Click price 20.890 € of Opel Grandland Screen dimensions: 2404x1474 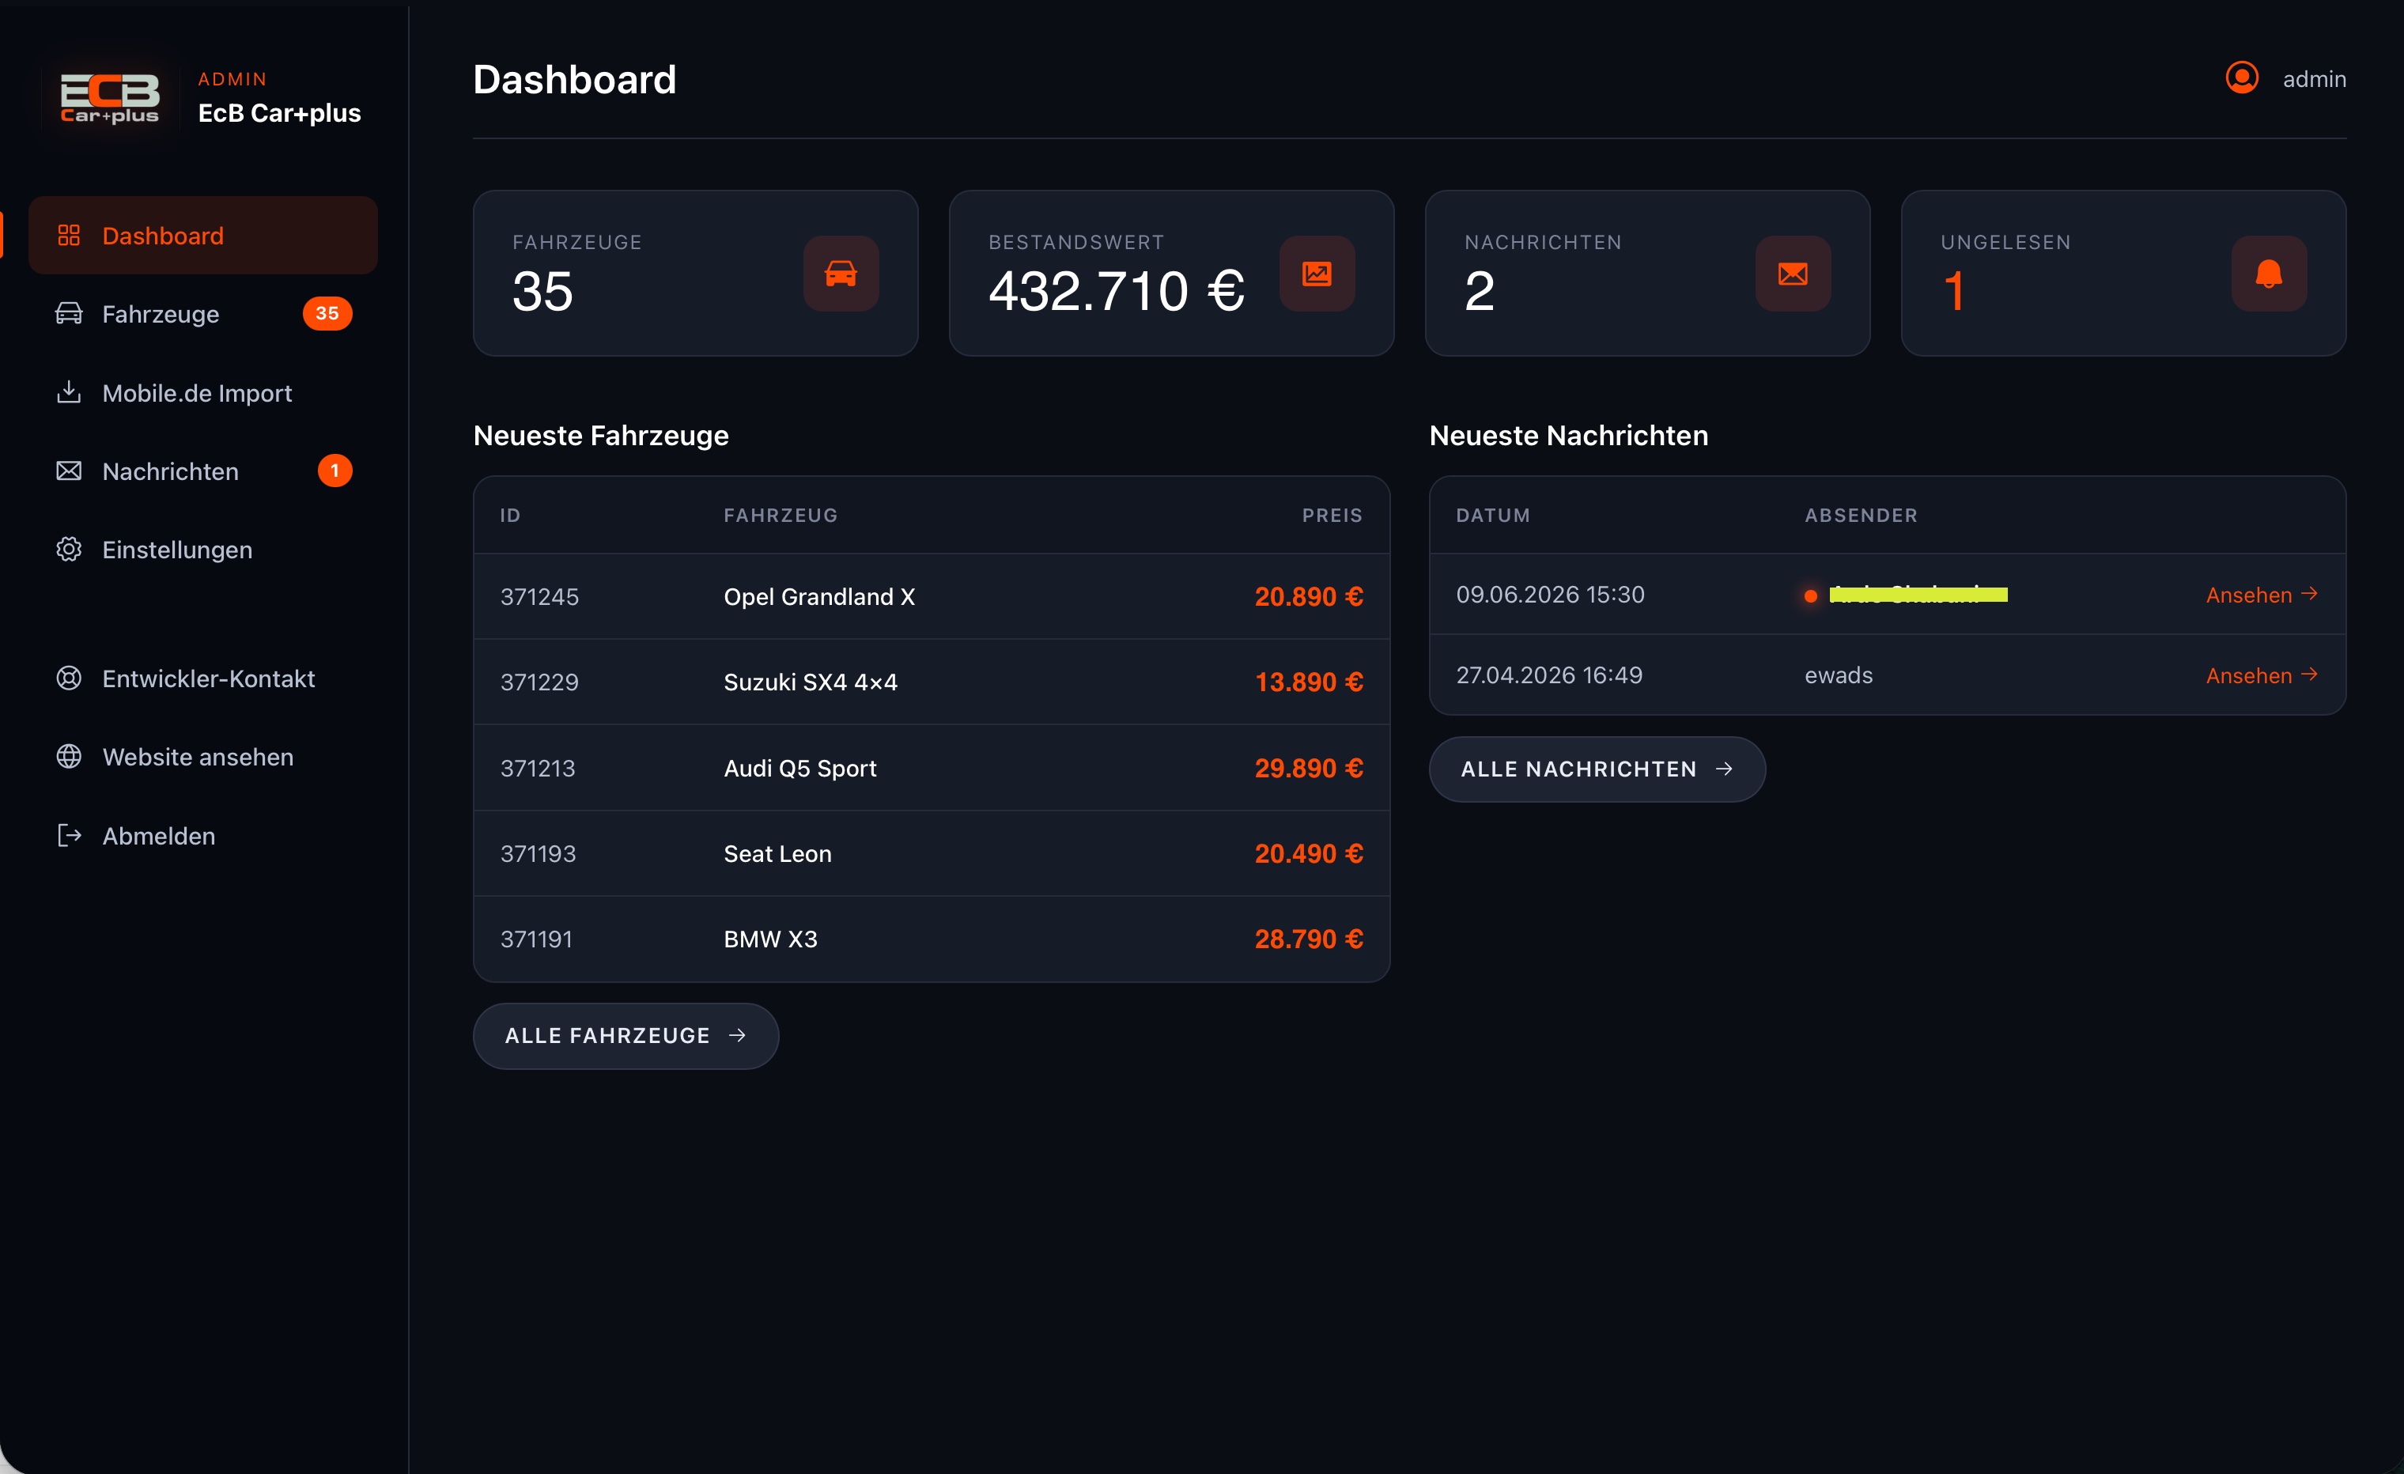pos(1308,596)
